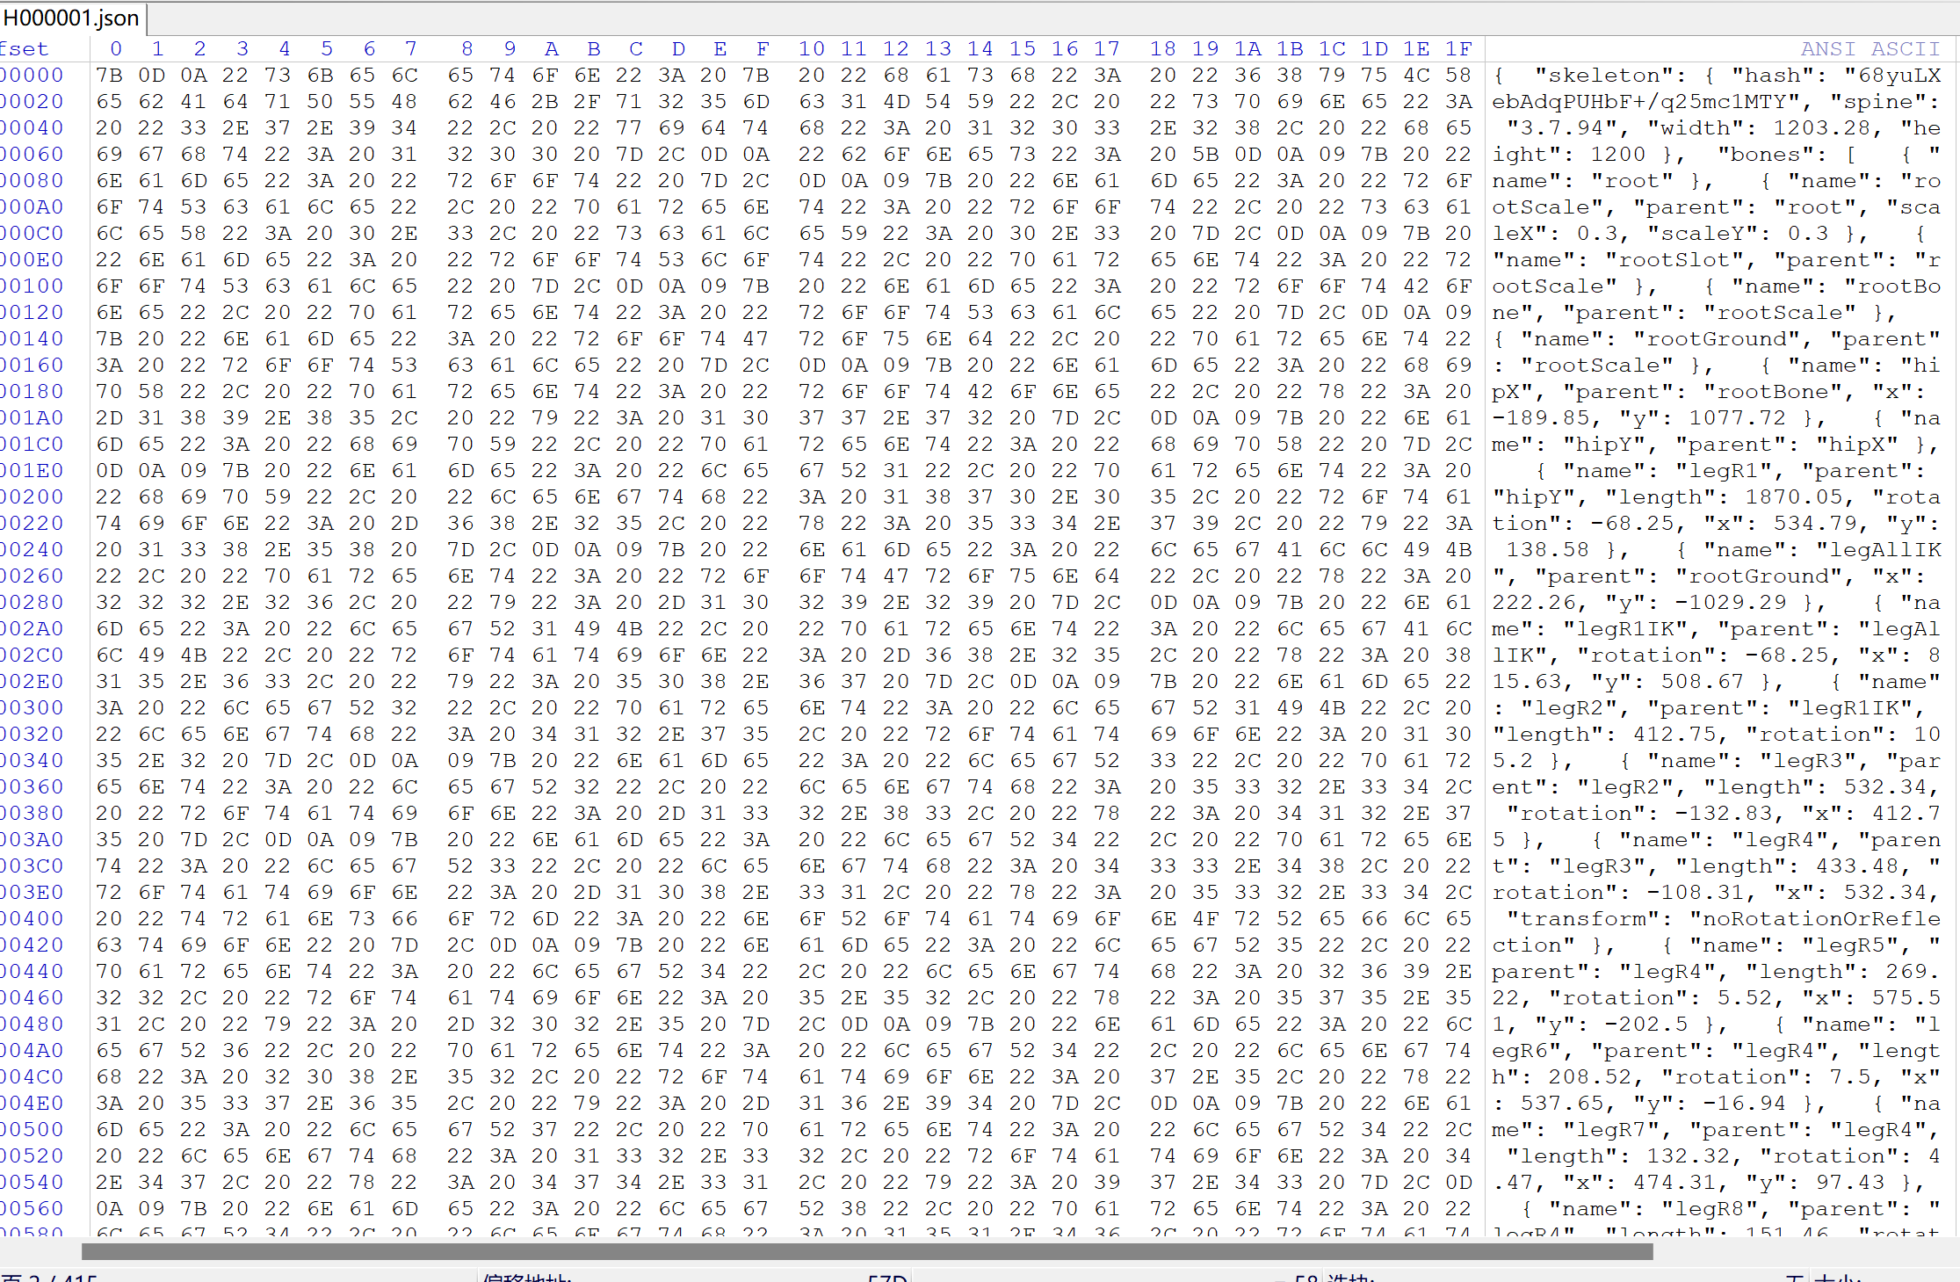Viewport: 1960px width, 1282px height.
Task: Click column header 10 in hex ruler
Action: point(811,49)
